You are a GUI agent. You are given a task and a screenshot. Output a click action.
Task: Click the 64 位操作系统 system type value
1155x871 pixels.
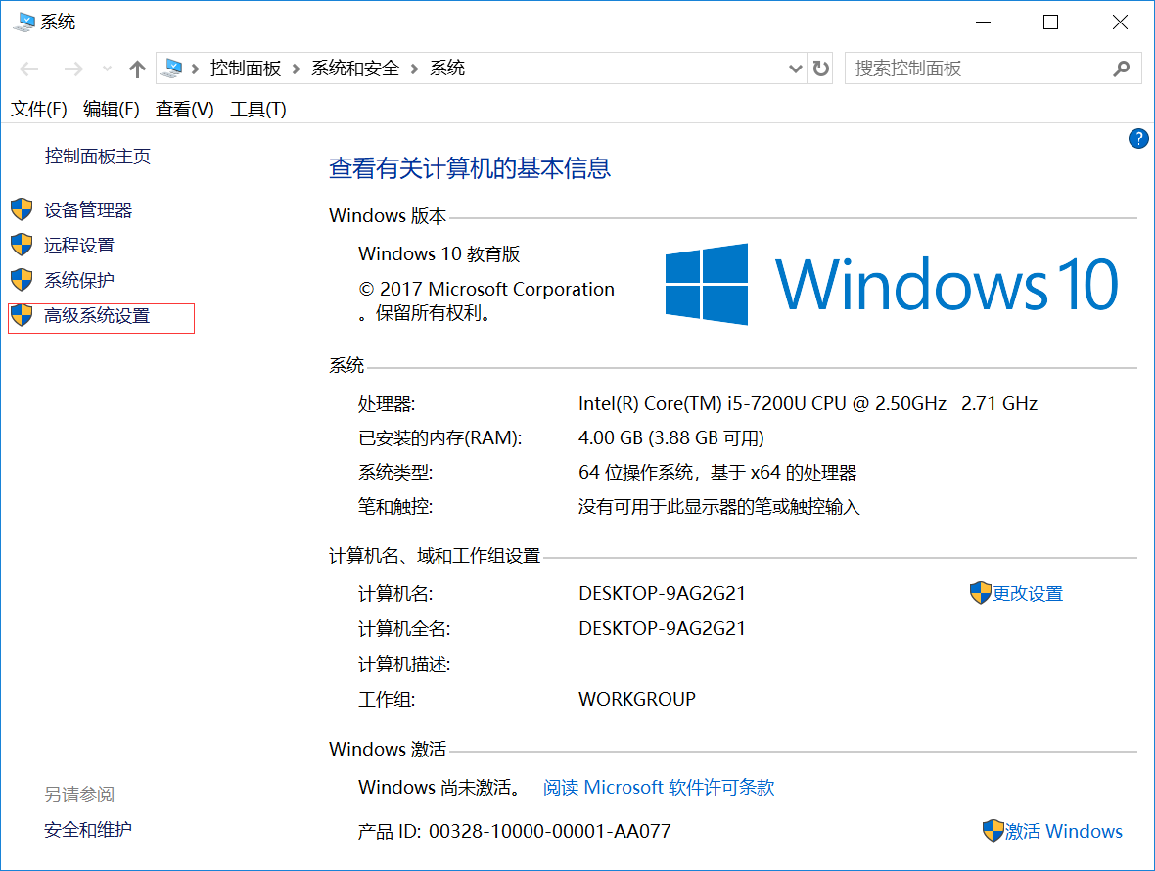pyautogui.click(x=717, y=472)
